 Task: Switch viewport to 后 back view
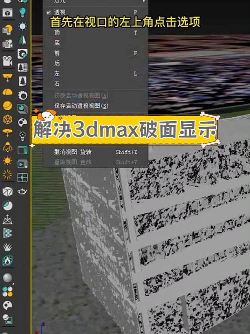click(x=95, y=63)
